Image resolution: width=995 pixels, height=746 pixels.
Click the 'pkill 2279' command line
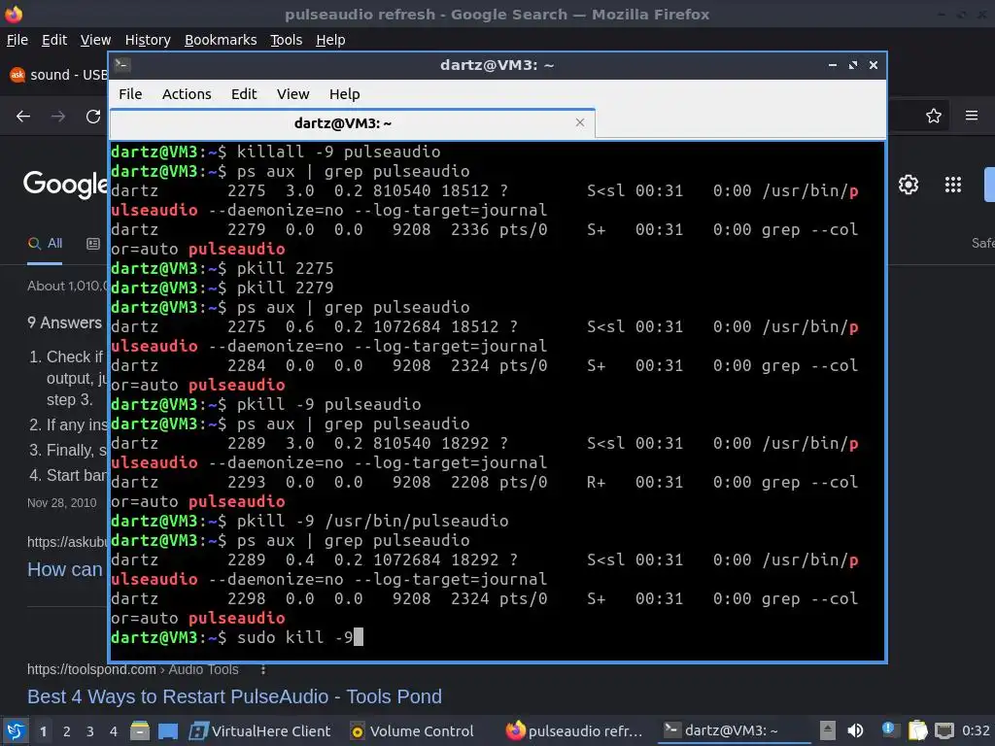[223, 288]
